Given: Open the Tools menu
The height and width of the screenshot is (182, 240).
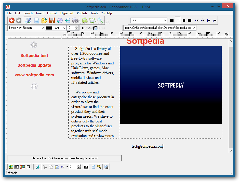Looking at the screenshot, I should [x=94, y=13].
